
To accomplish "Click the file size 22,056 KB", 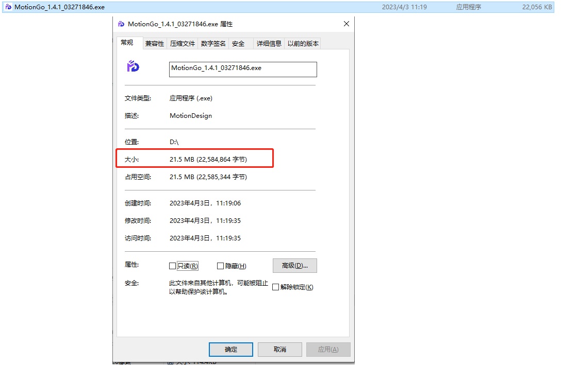I will [537, 7].
